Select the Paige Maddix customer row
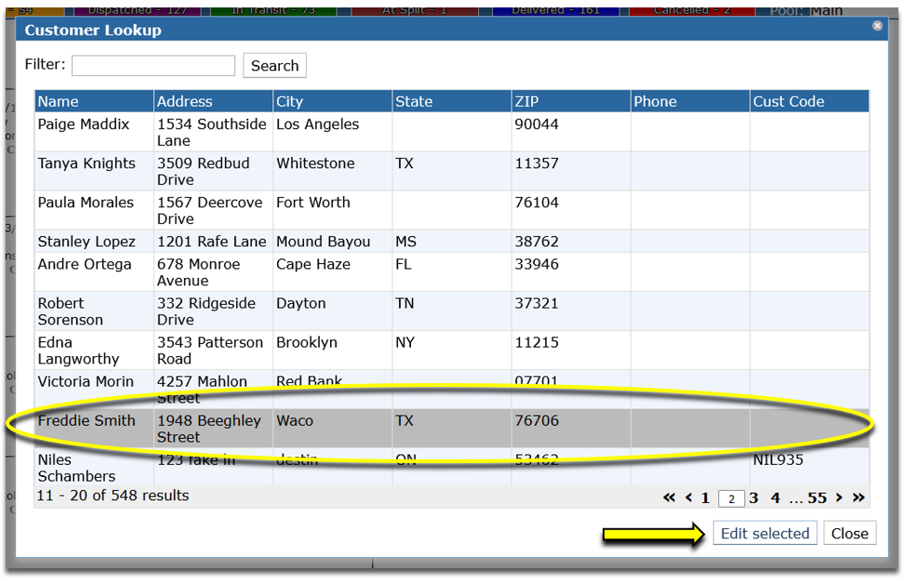 click(451, 132)
